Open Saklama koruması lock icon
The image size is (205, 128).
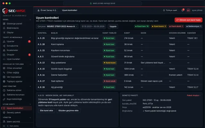(4, 95)
